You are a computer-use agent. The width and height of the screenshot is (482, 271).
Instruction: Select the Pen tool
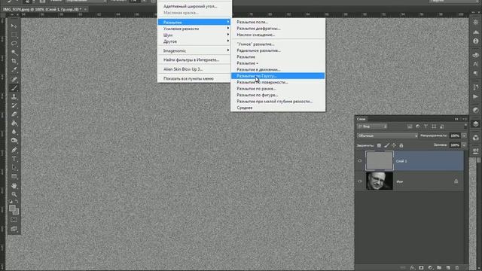(x=14, y=150)
